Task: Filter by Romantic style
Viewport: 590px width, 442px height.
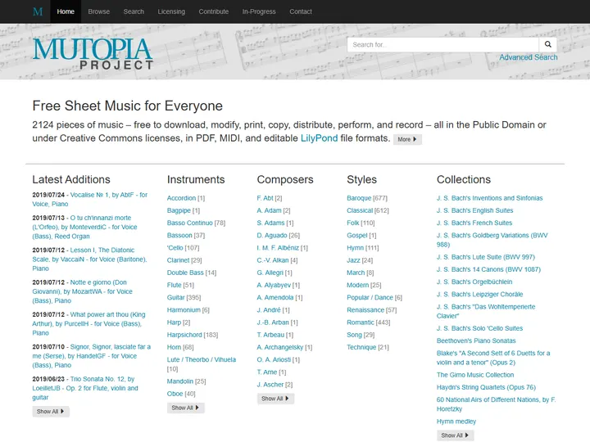Action: [x=361, y=322]
